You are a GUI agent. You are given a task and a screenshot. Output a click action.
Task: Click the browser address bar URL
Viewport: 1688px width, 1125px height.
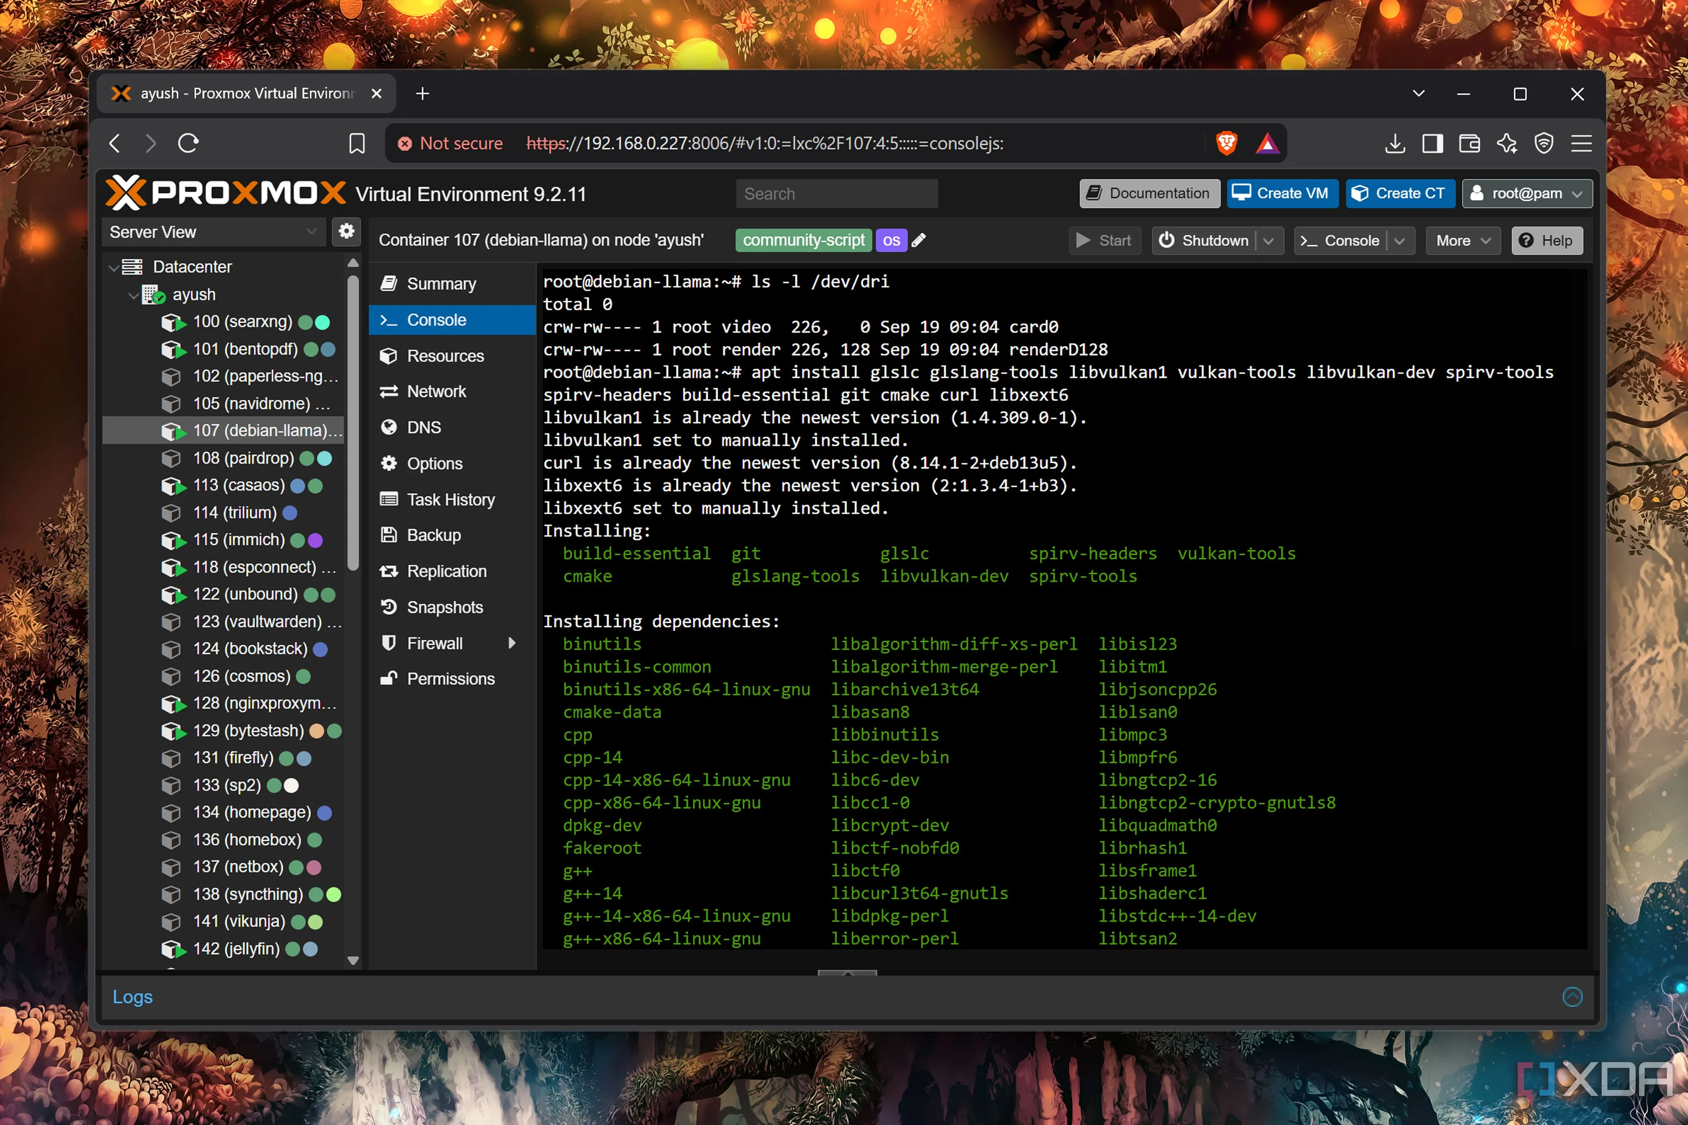pos(765,143)
